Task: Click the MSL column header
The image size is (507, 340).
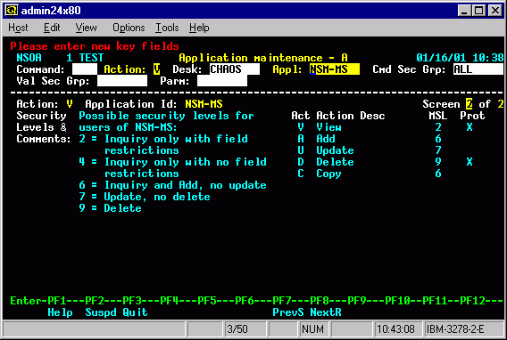Action: 438,116
